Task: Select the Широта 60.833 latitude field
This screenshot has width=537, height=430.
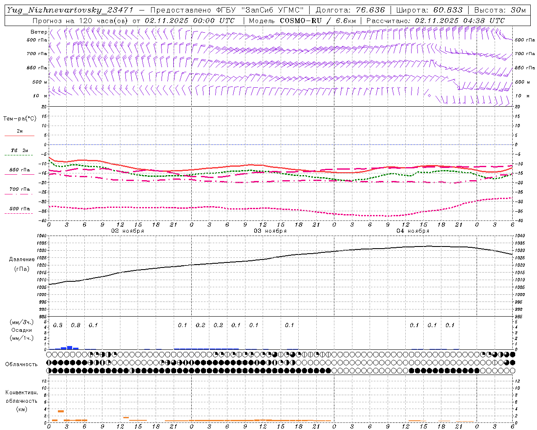Action: click(x=429, y=10)
